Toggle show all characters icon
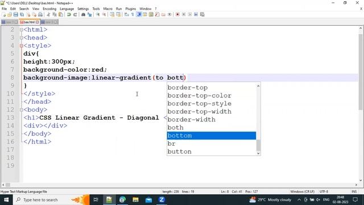 point(133,14)
